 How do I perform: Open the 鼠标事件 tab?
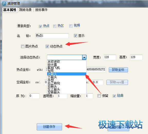(x=42, y=10)
